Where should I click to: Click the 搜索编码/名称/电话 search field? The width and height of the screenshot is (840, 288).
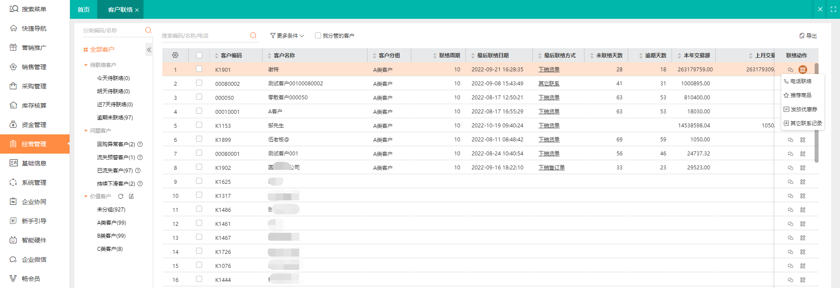(203, 36)
